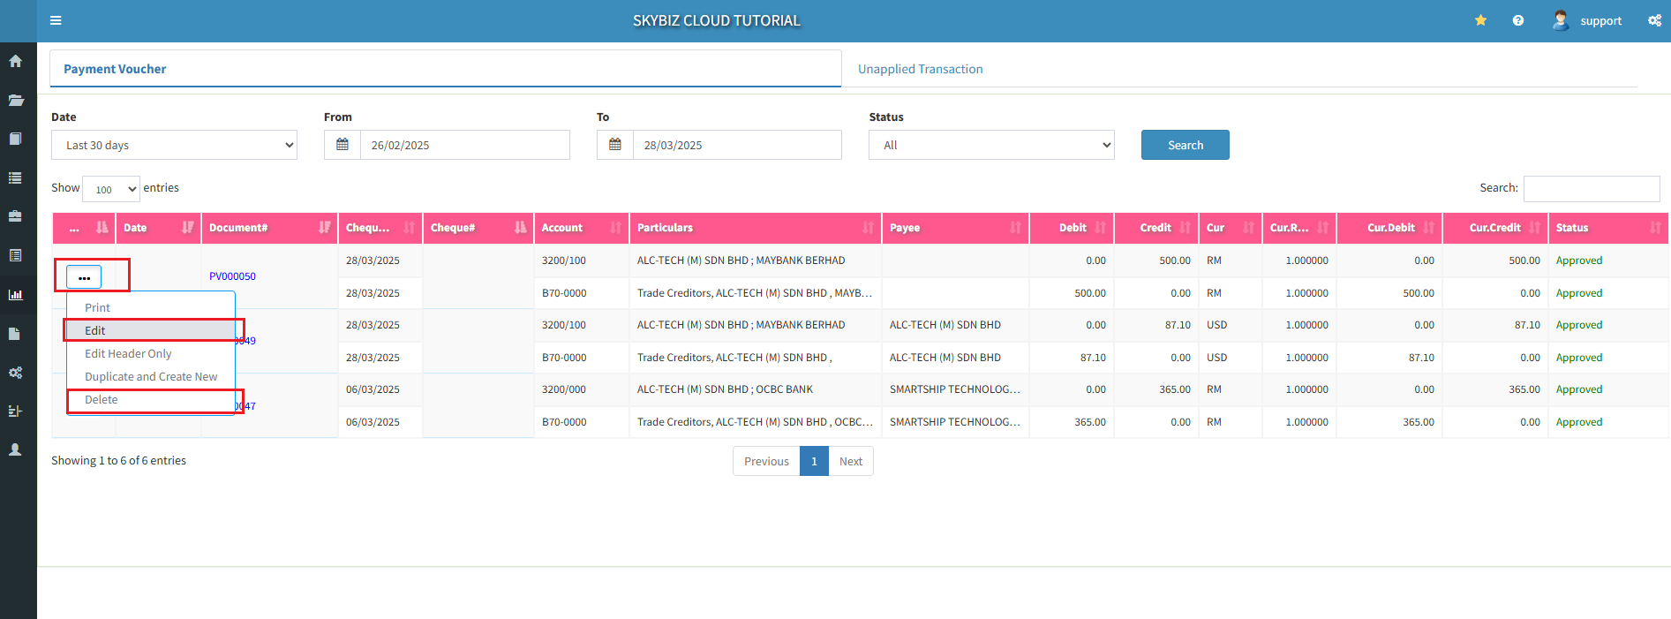This screenshot has width=1671, height=619.
Task: Open the hamburger menu in header
Action: click(56, 20)
